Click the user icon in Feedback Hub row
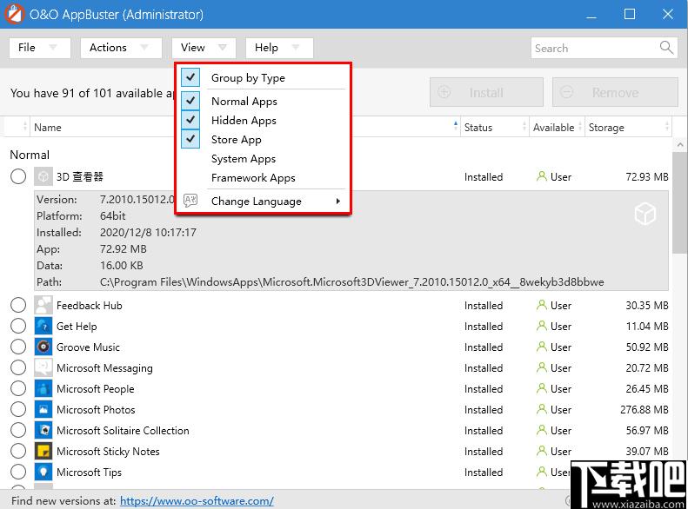 (542, 305)
